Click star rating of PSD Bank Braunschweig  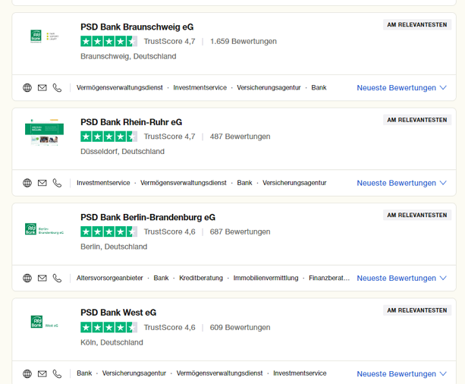(x=108, y=41)
